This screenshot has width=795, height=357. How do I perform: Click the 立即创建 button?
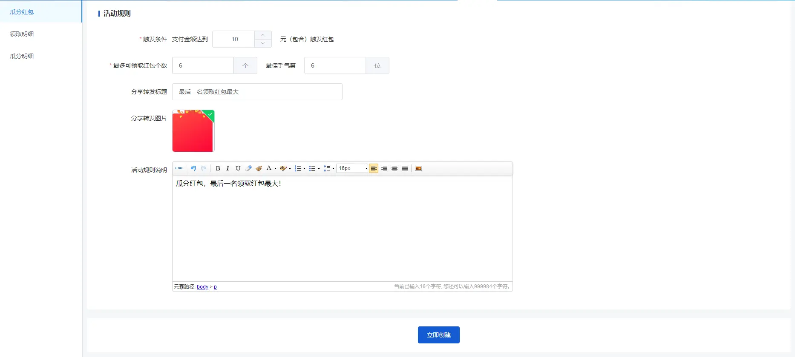click(439, 335)
